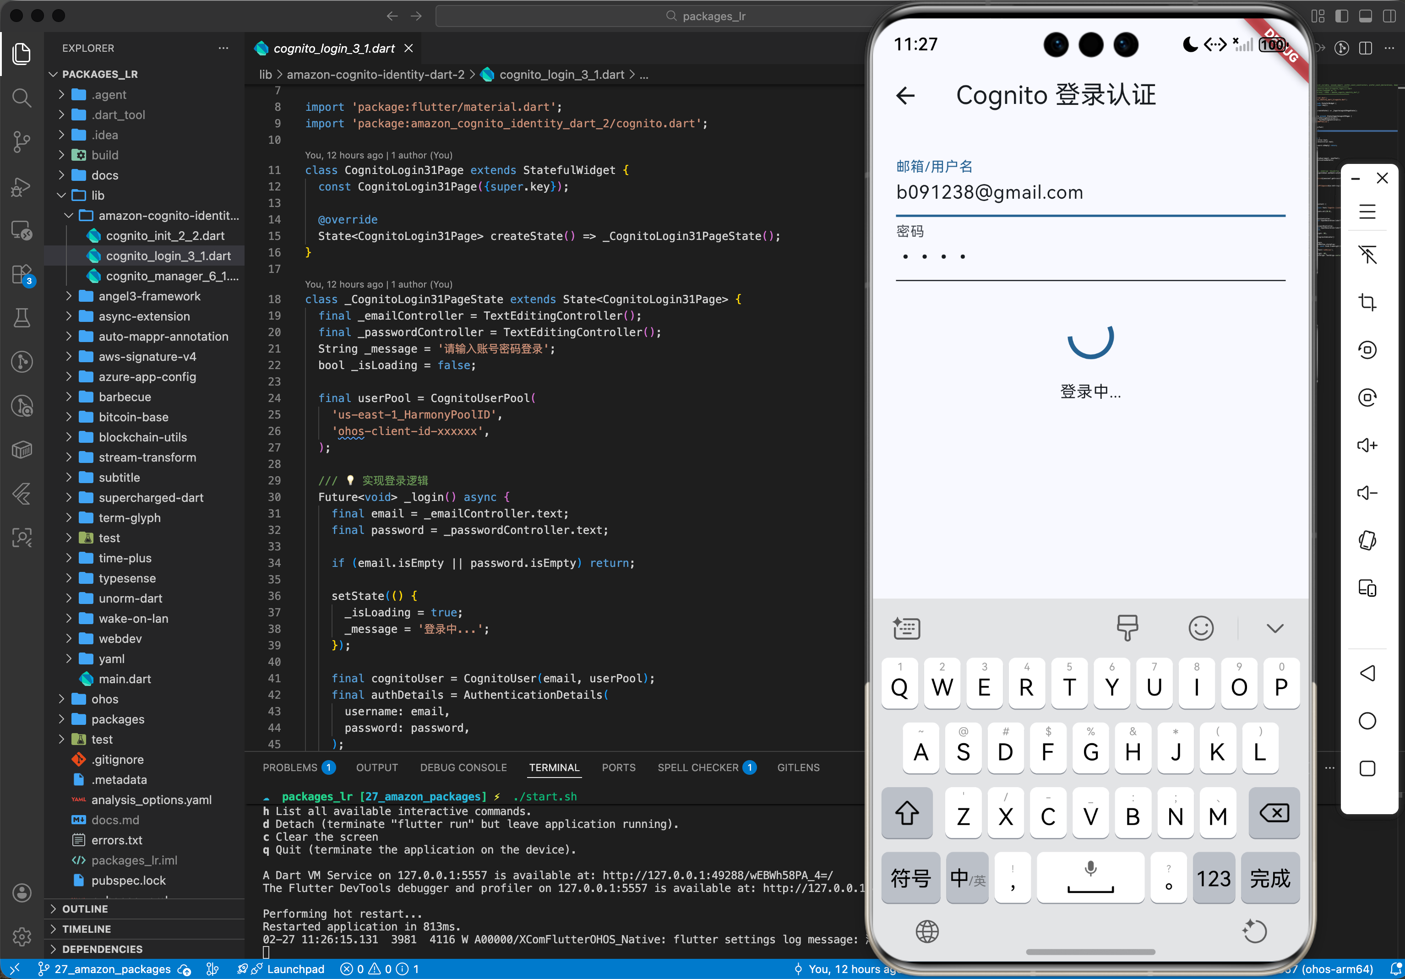Viewport: 1405px width, 979px height.
Task: Toggle the shift key on phone keyboard
Action: coord(907,813)
